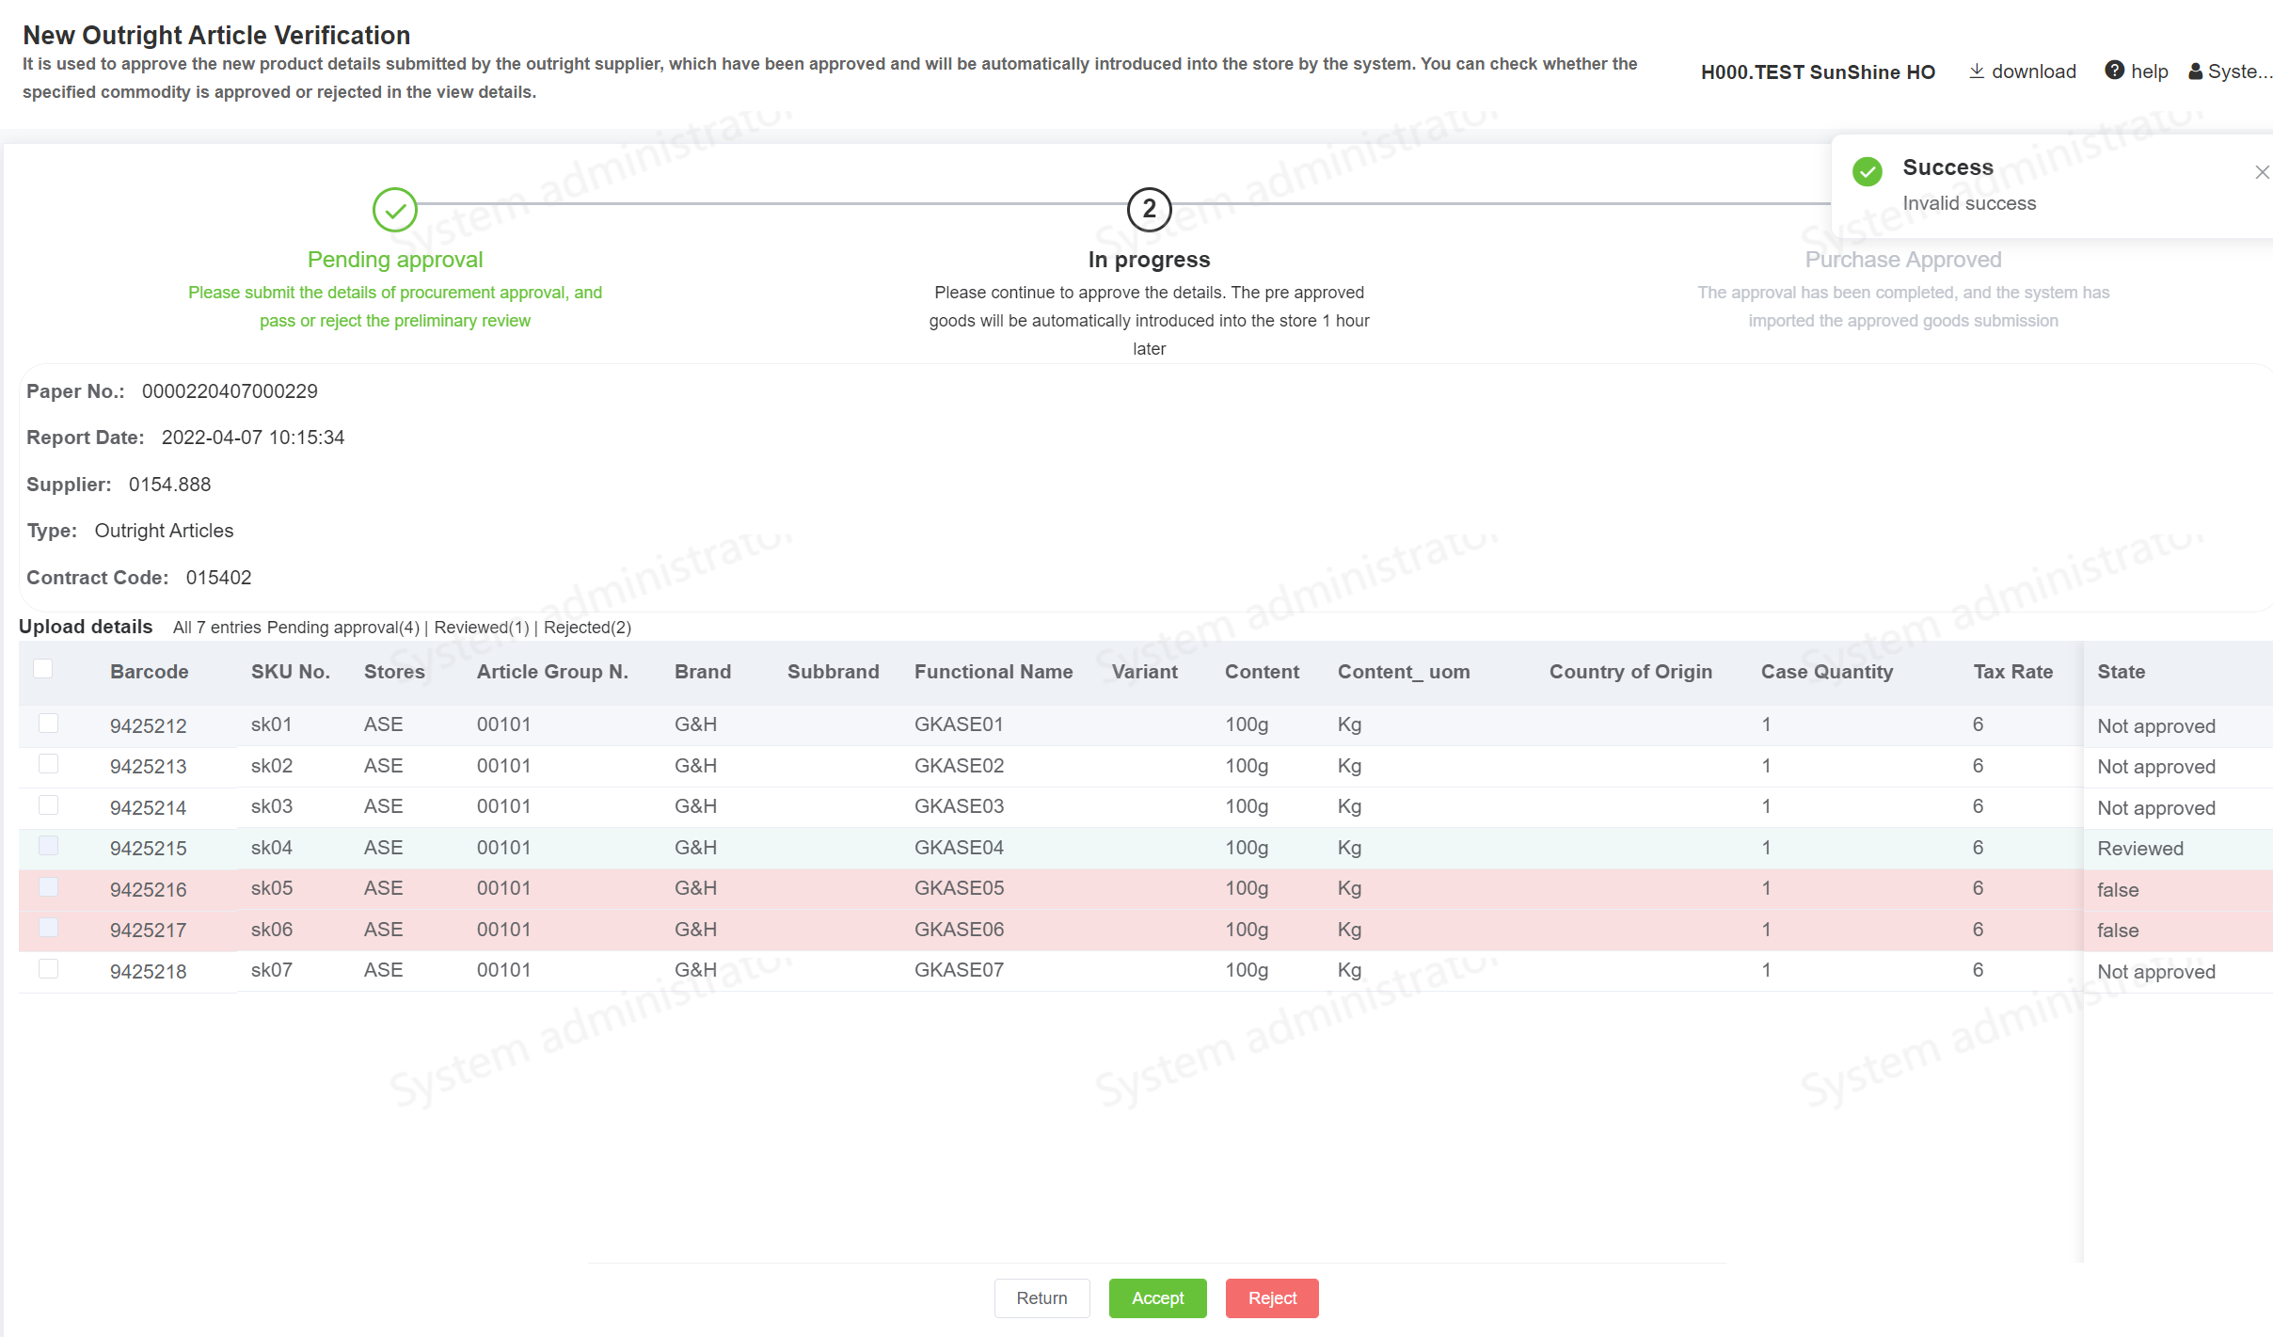Filter by Reviewed(1) entries
2273x1337 pixels.
482,628
